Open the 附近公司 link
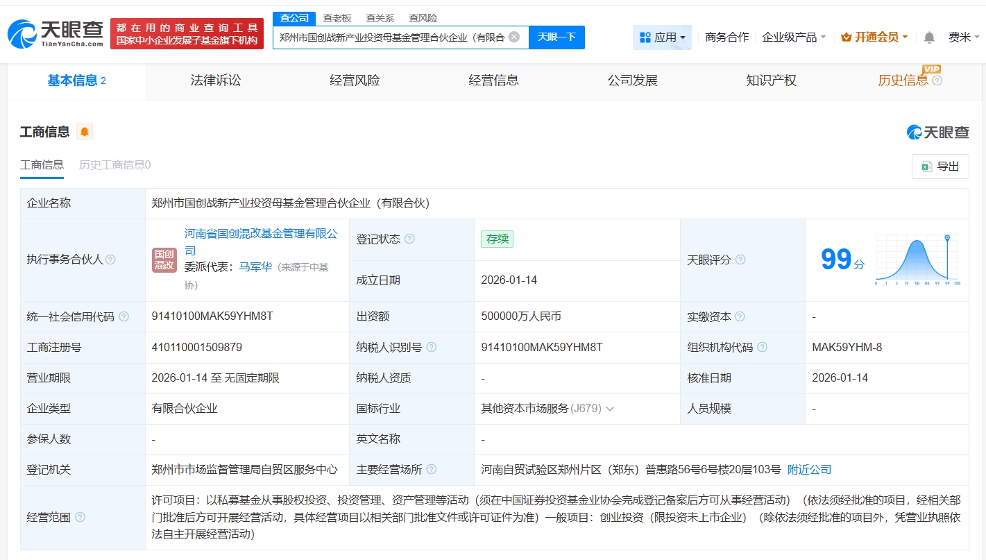The height and width of the screenshot is (560, 986). click(x=808, y=469)
